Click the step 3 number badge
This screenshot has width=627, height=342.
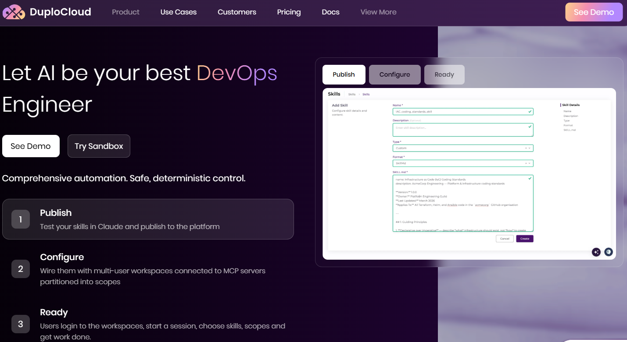coord(21,324)
